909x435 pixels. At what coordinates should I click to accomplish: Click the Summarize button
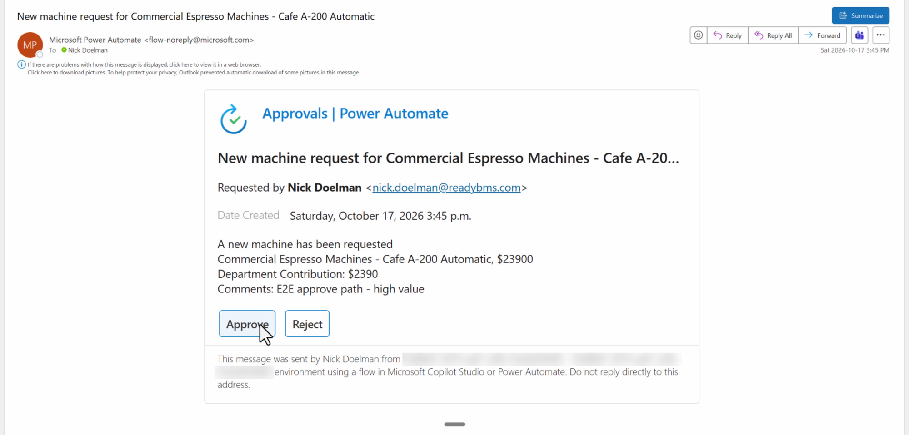860,15
